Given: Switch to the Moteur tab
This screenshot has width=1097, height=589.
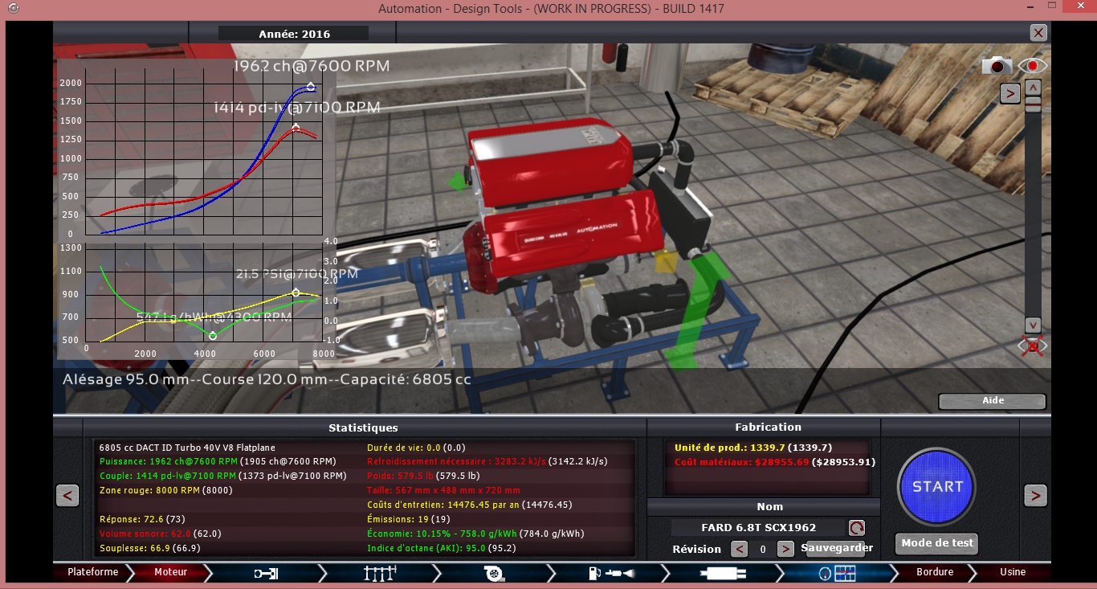Looking at the screenshot, I should click(x=170, y=572).
